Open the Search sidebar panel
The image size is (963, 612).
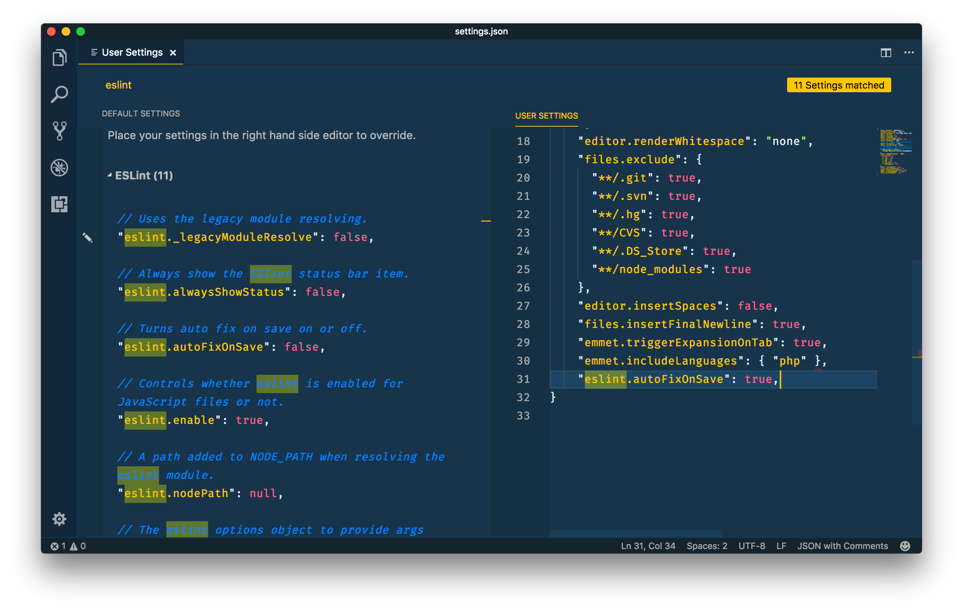59,94
